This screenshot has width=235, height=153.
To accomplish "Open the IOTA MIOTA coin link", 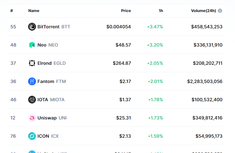I will pyautogui.click(x=51, y=100).
